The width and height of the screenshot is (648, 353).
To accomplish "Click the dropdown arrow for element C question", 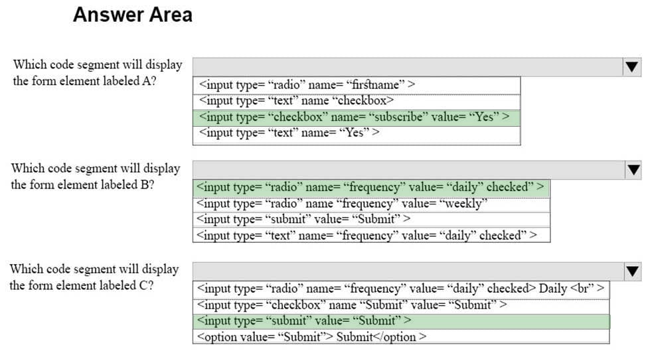I will click(633, 271).
